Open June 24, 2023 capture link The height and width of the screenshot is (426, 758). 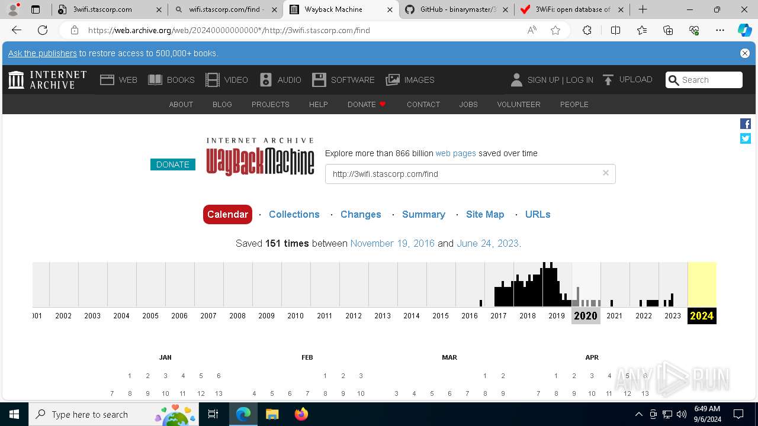(487, 243)
